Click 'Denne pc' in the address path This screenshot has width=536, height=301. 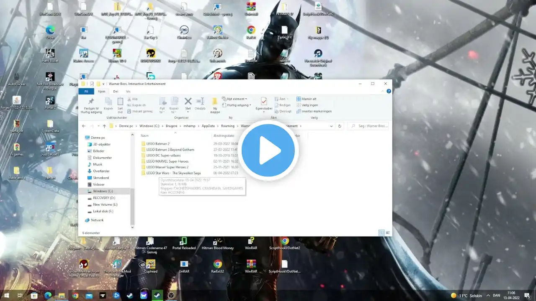(x=126, y=126)
